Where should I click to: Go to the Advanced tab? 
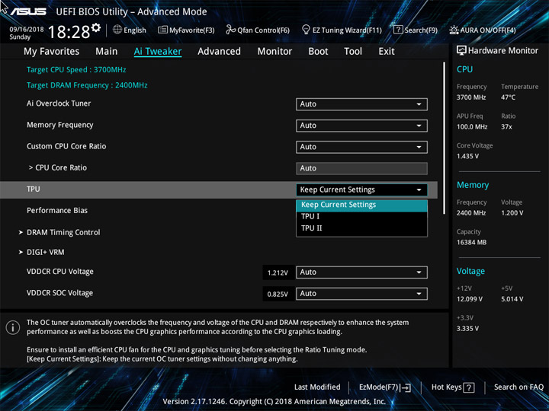(x=219, y=52)
